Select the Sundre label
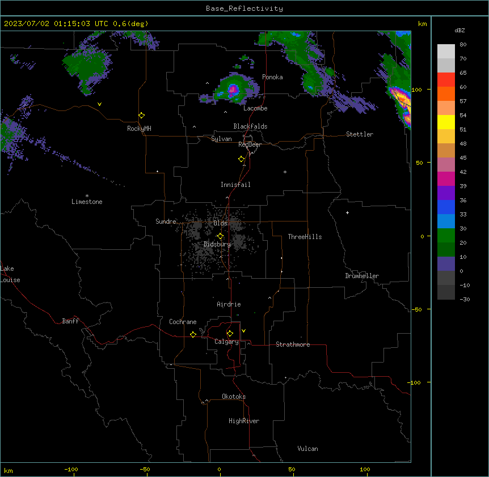The height and width of the screenshot is (477, 489). 166,222
